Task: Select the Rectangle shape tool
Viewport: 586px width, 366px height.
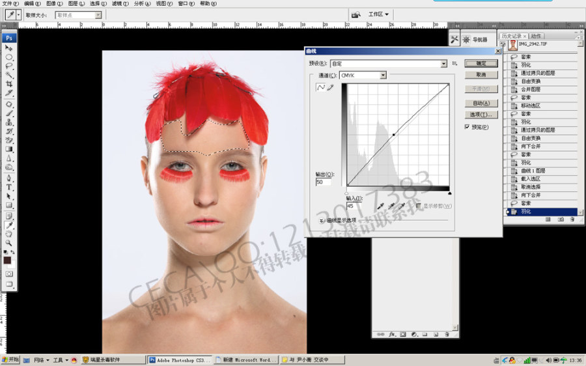Action: (9, 205)
